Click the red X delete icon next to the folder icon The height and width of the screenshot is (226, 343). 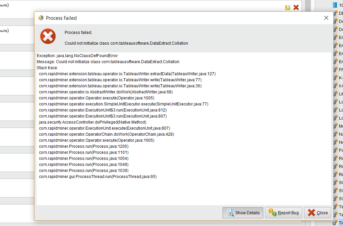pyautogui.click(x=296, y=7)
